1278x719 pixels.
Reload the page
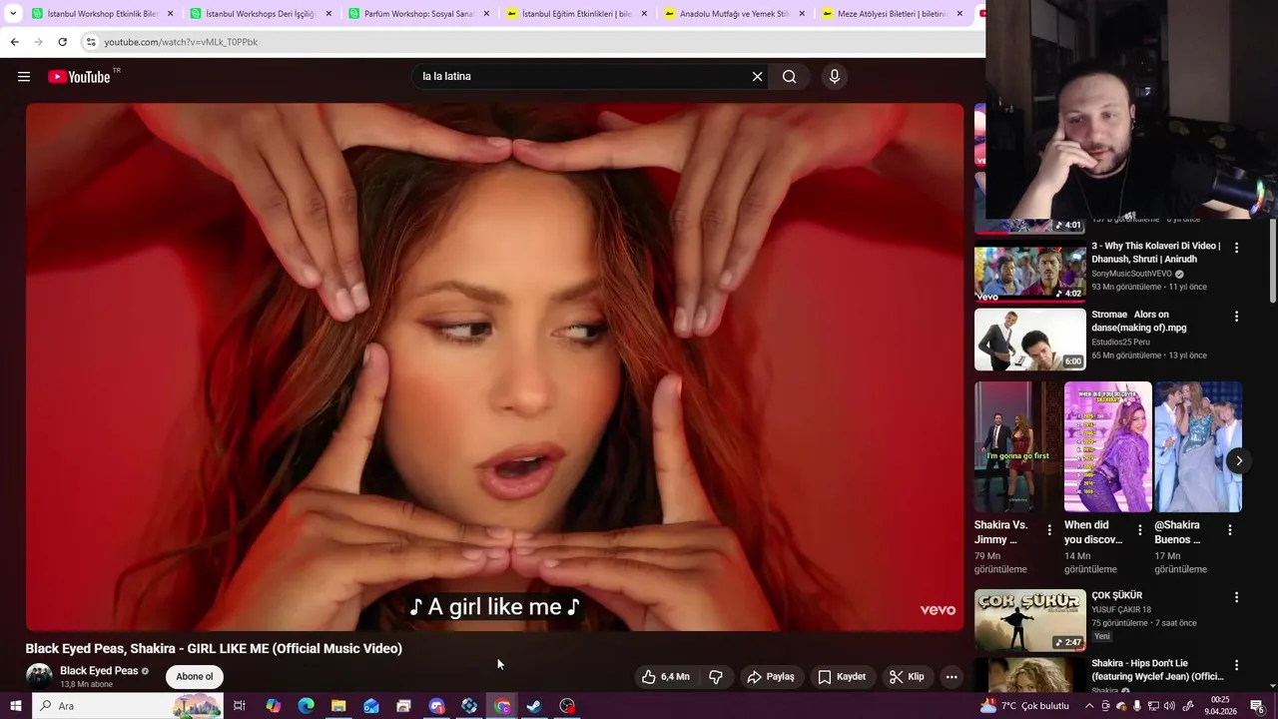click(62, 42)
